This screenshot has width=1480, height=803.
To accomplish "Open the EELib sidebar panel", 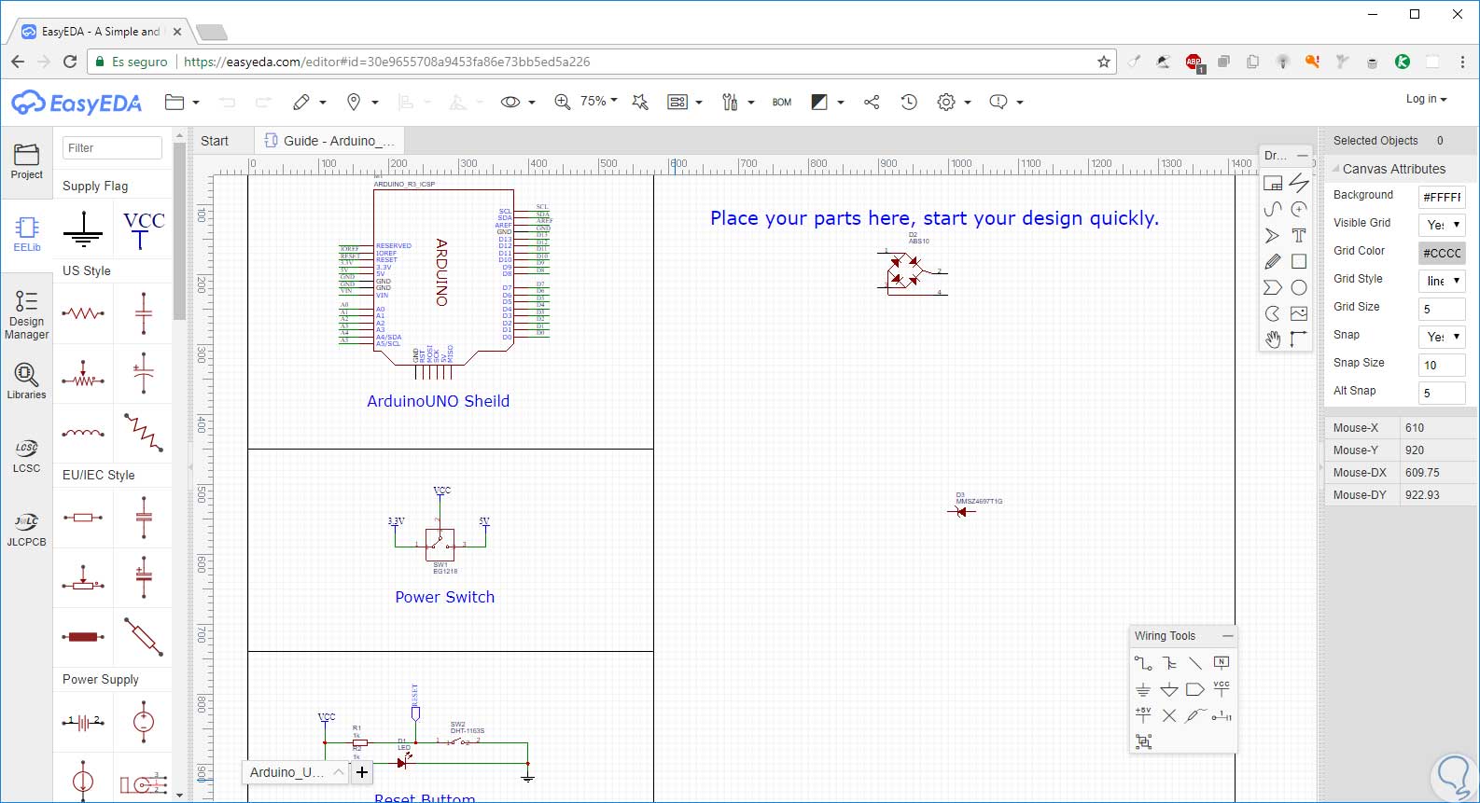I will pyautogui.click(x=27, y=234).
